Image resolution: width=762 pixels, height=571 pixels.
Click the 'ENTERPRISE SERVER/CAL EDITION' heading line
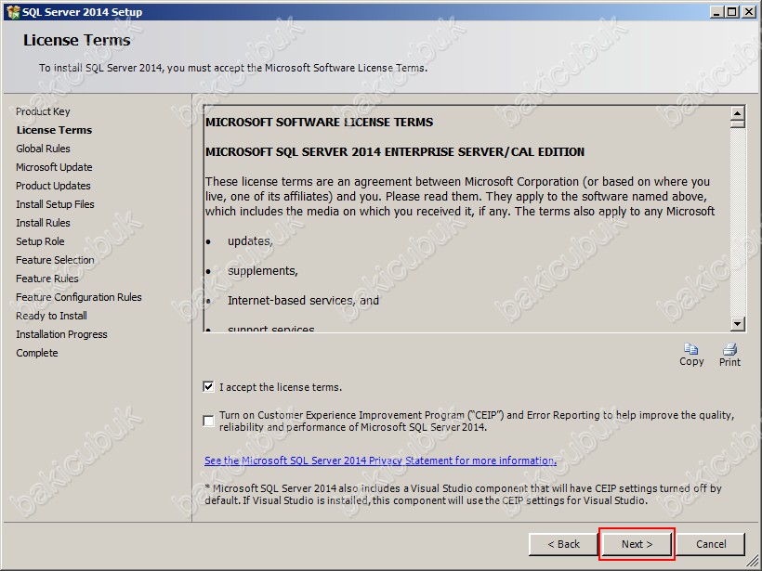click(395, 151)
